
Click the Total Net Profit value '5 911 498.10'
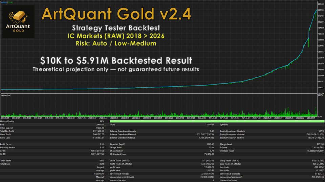click(98, 131)
